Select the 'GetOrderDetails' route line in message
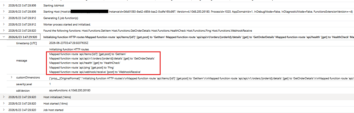 coord(102,59)
